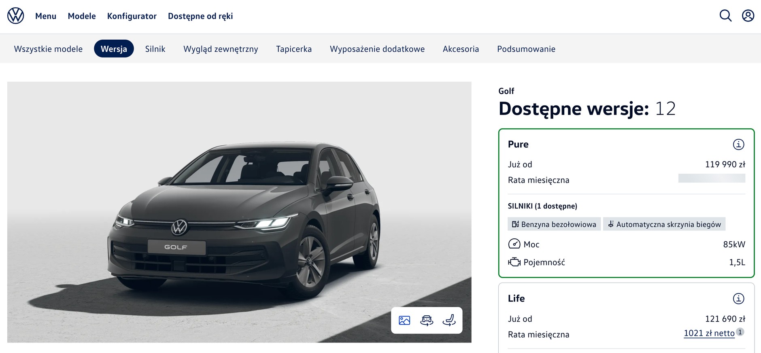
Task: Open the main Menu
Action: pyautogui.click(x=46, y=16)
